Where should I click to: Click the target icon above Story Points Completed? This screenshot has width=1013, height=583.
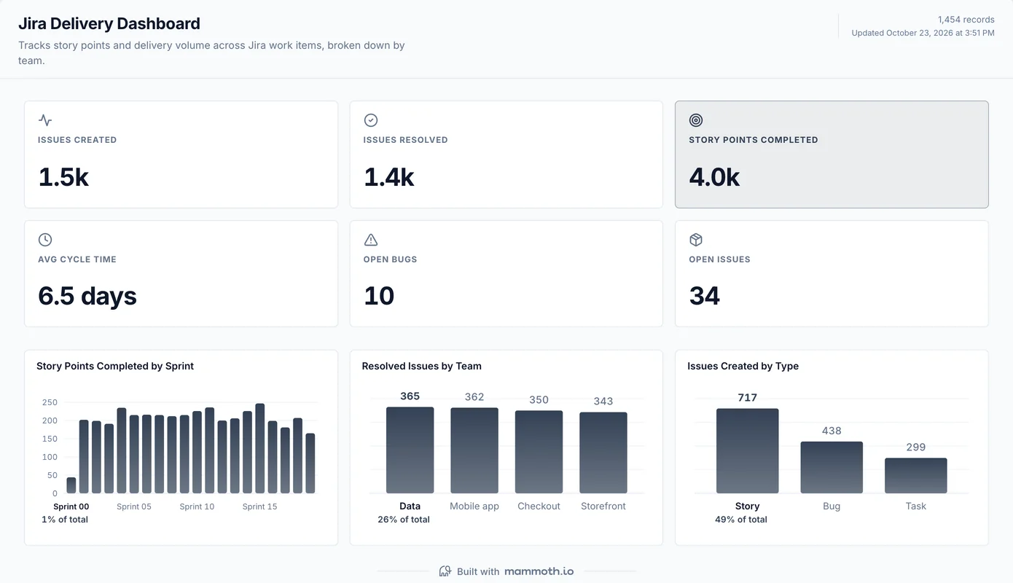click(696, 120)
